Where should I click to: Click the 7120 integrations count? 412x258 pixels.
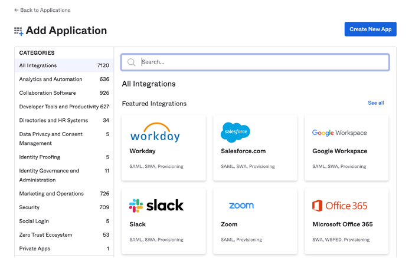pos(103,65)
